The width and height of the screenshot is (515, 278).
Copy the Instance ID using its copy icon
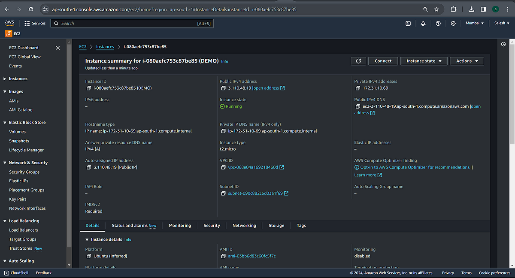(x=88, y=88)
